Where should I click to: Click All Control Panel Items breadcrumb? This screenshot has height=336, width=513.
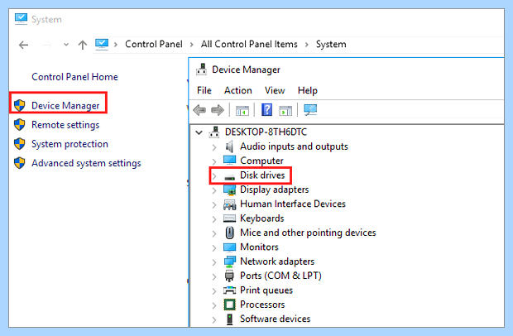(249, 44)
